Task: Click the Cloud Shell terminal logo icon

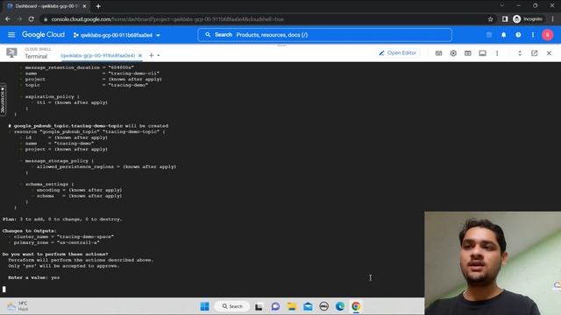Action: (11, 52)
